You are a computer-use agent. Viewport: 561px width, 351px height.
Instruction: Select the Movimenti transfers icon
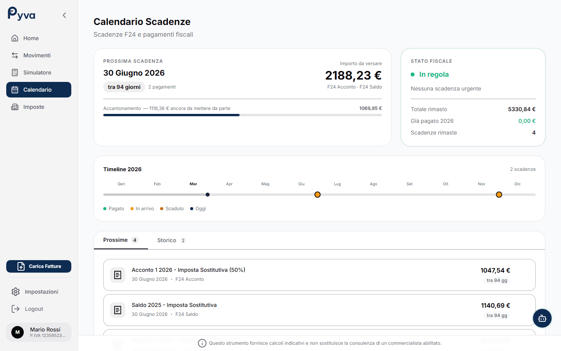pos(14,55)
